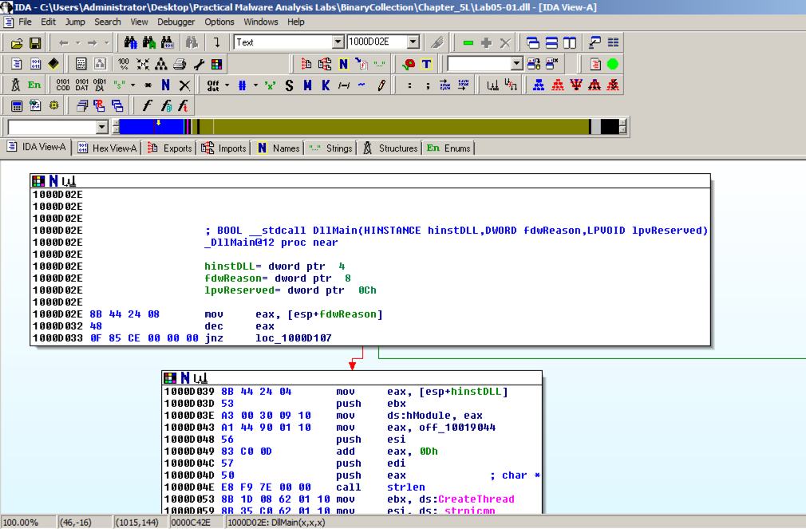
Task: Click the Save floppy disk icon
Action: click(x=35, y=42)
